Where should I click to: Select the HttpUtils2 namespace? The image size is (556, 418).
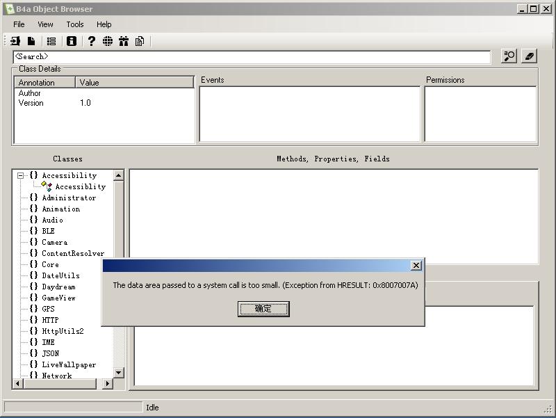63,331
